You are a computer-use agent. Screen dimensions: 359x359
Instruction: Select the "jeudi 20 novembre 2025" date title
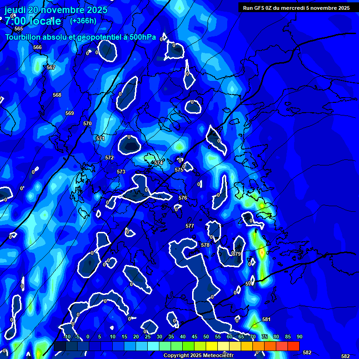(x=56, y=10)
